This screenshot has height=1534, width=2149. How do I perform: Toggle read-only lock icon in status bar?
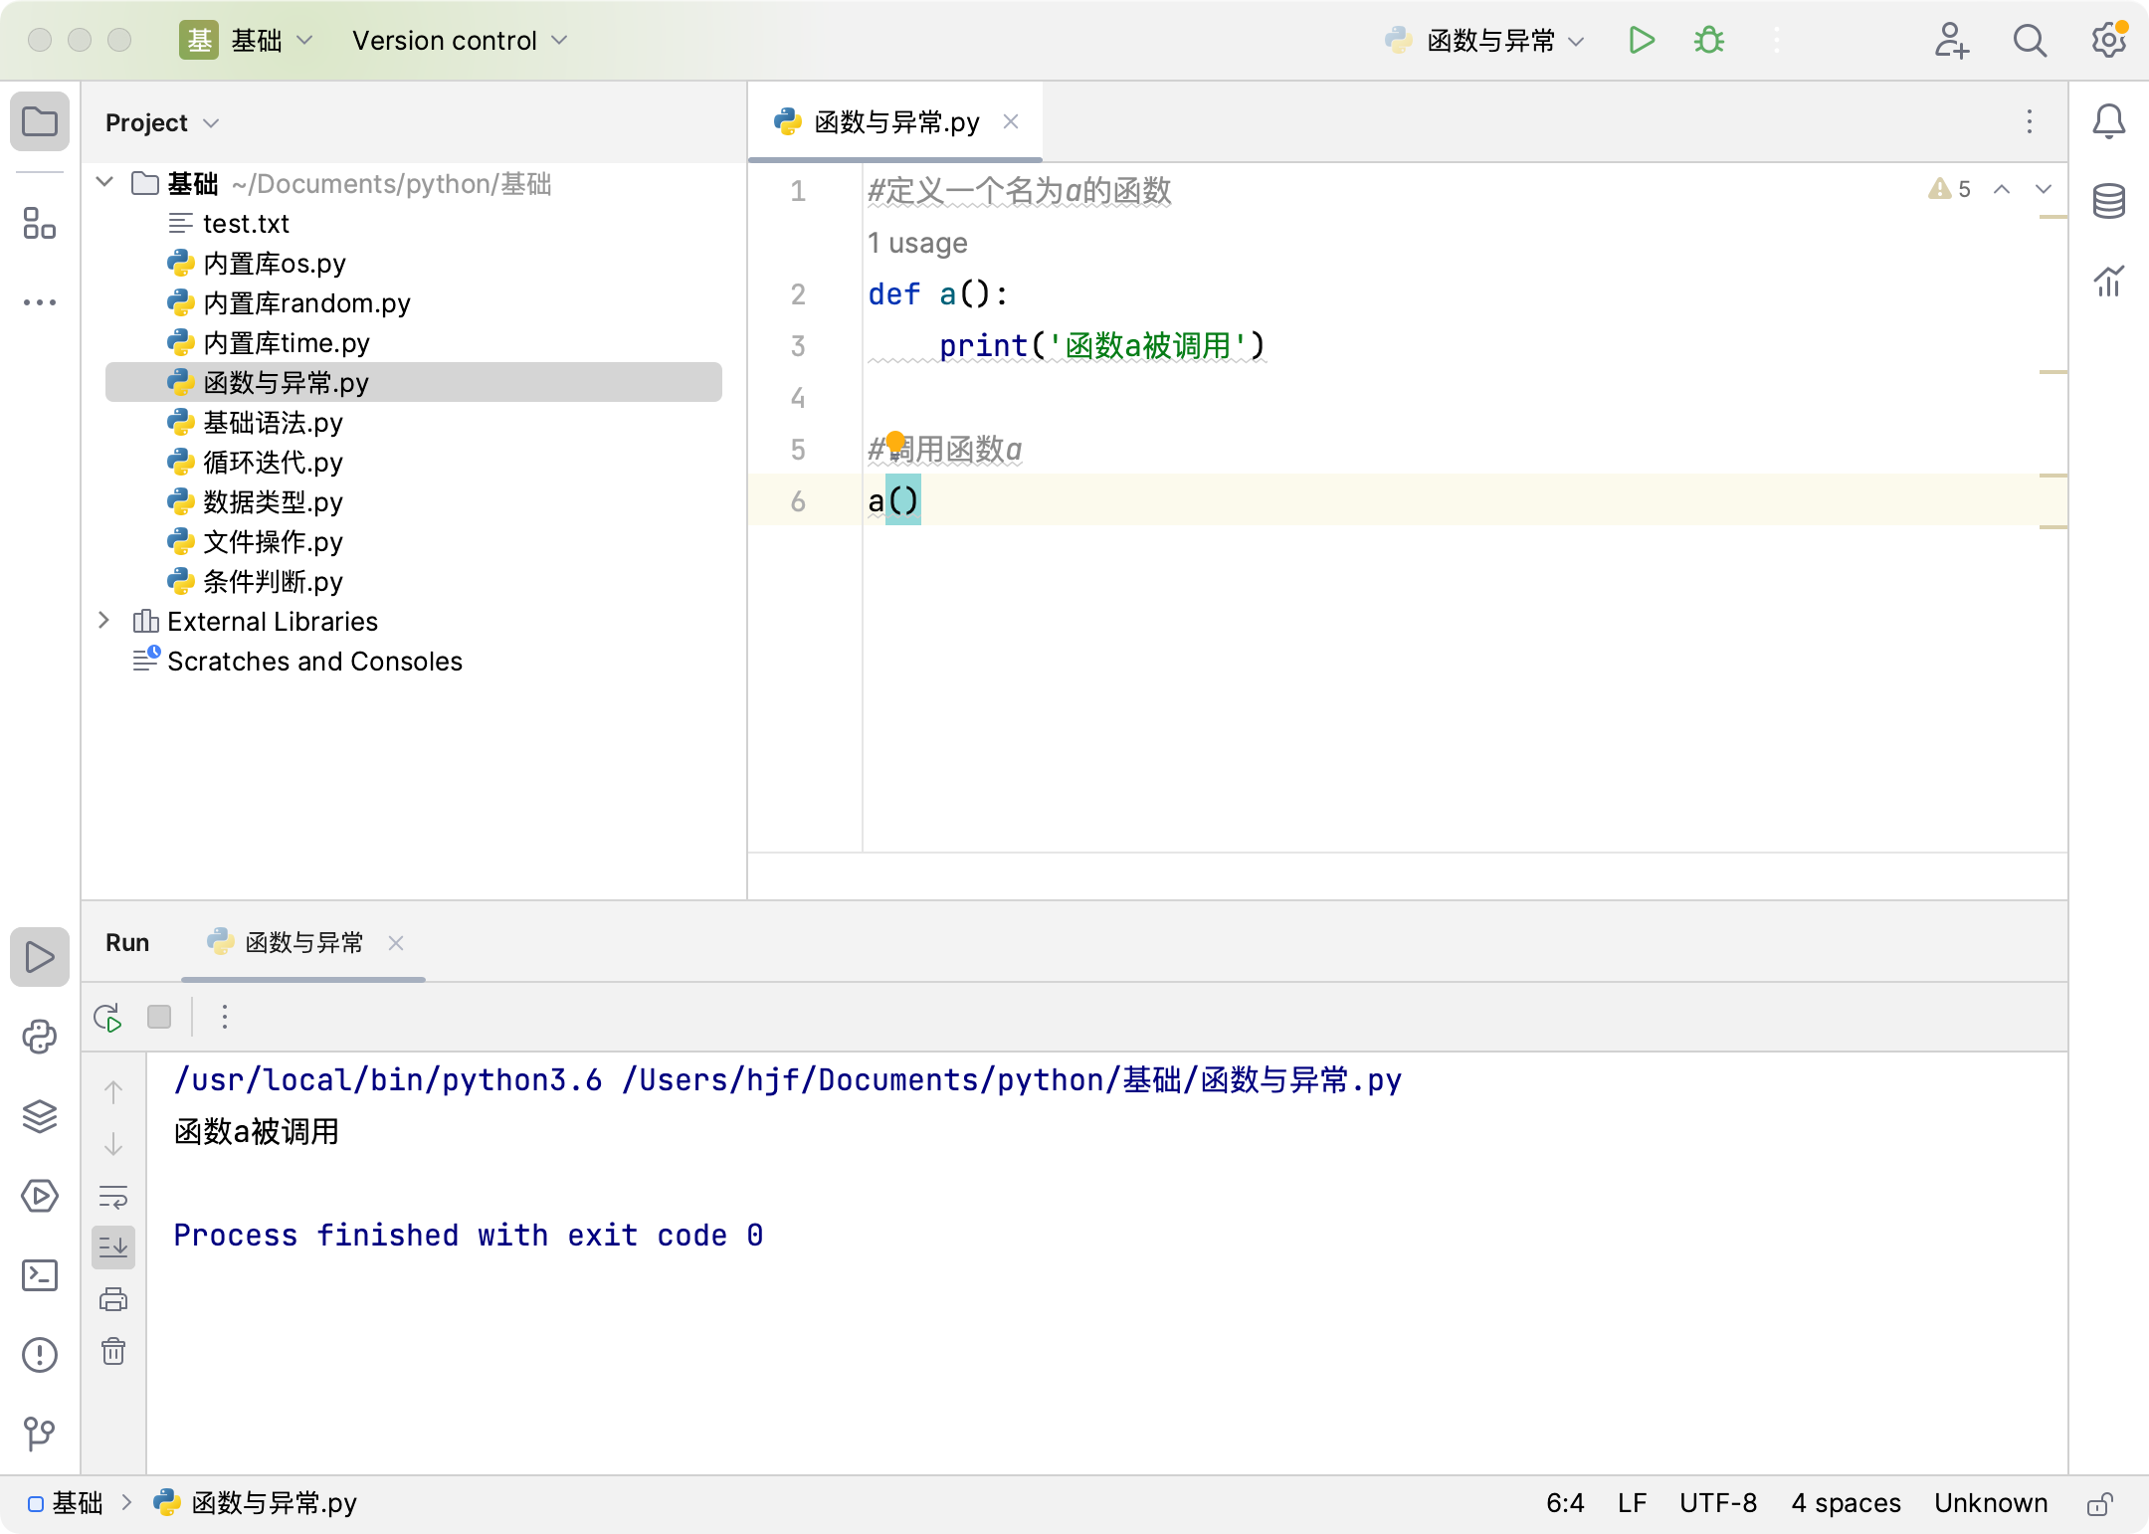point(2099,1503)
